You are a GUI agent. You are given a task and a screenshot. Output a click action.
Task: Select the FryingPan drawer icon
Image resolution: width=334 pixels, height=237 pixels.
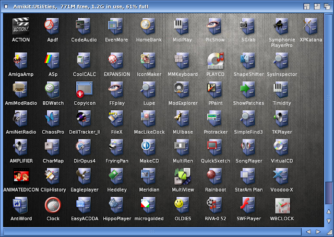coord(116,148)
